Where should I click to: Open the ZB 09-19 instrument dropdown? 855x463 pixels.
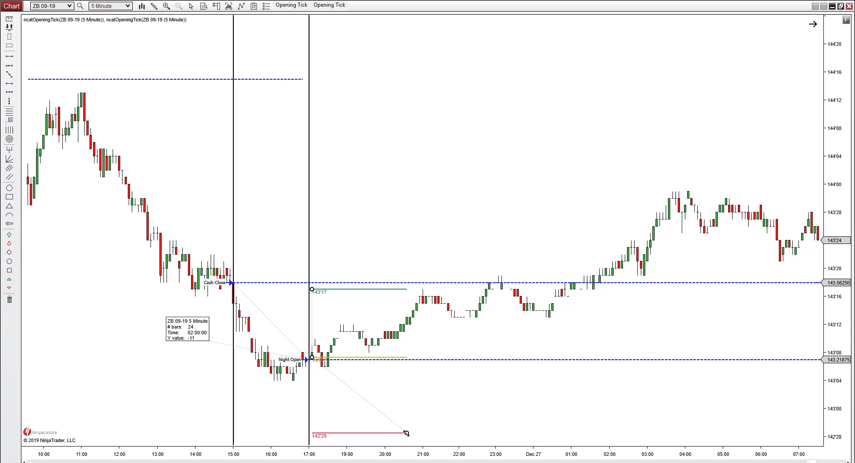[x=52, y=6]
